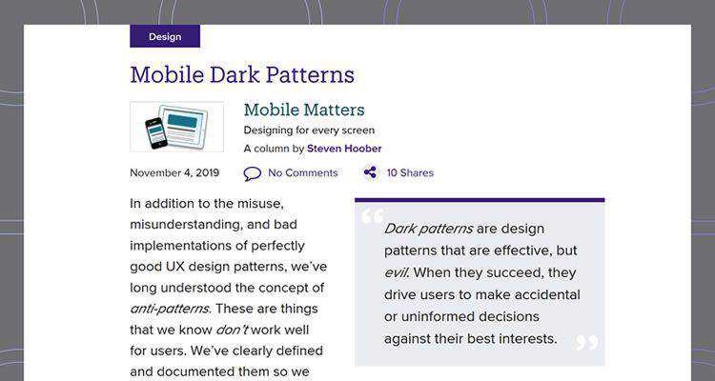Open the No Comments link
The width and height of the screenshot is (715, 381).
tap(302, 173)
